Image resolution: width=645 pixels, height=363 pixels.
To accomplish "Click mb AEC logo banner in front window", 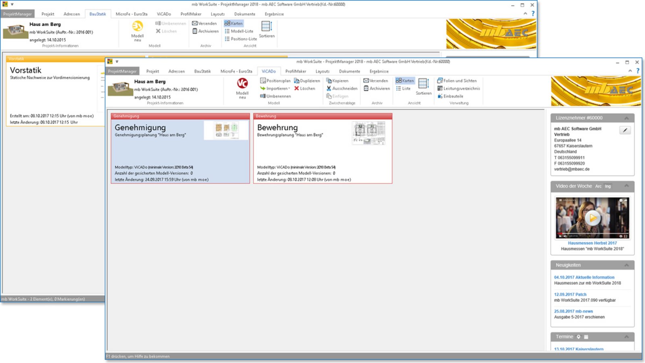I will [x=596, y=91].
